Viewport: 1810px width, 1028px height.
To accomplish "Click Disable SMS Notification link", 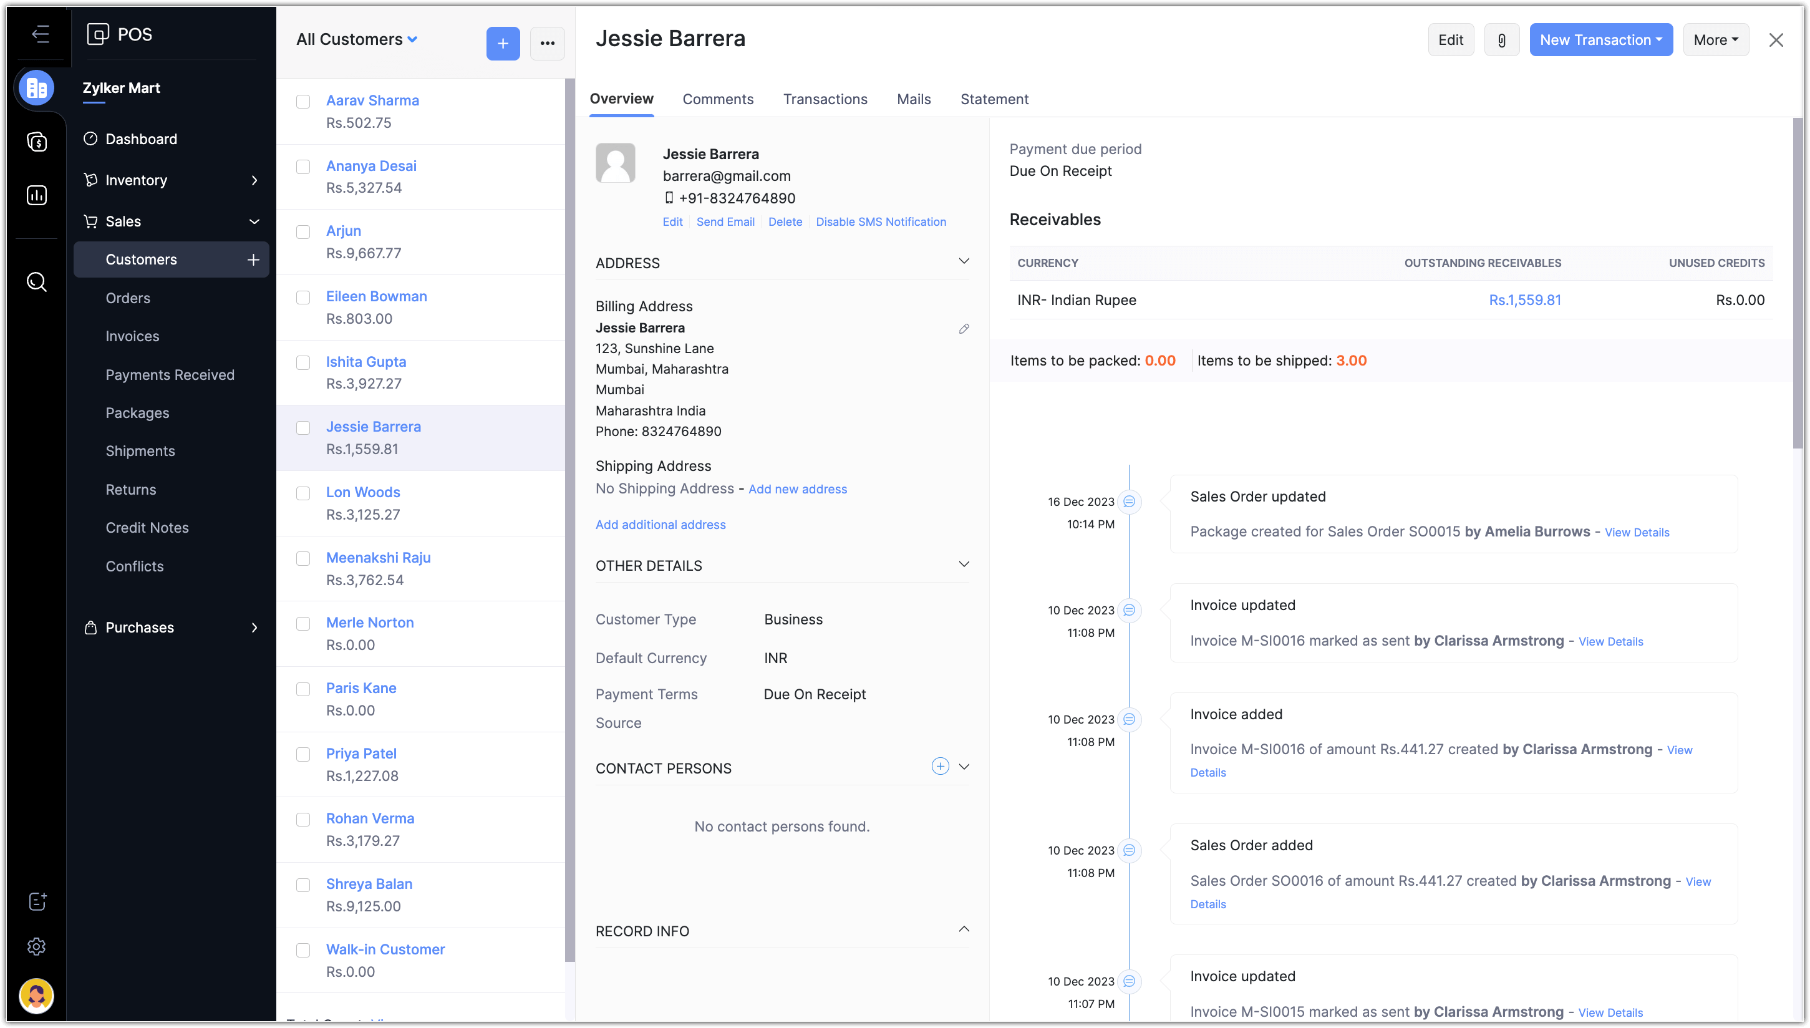I will (x=880, y=221).
